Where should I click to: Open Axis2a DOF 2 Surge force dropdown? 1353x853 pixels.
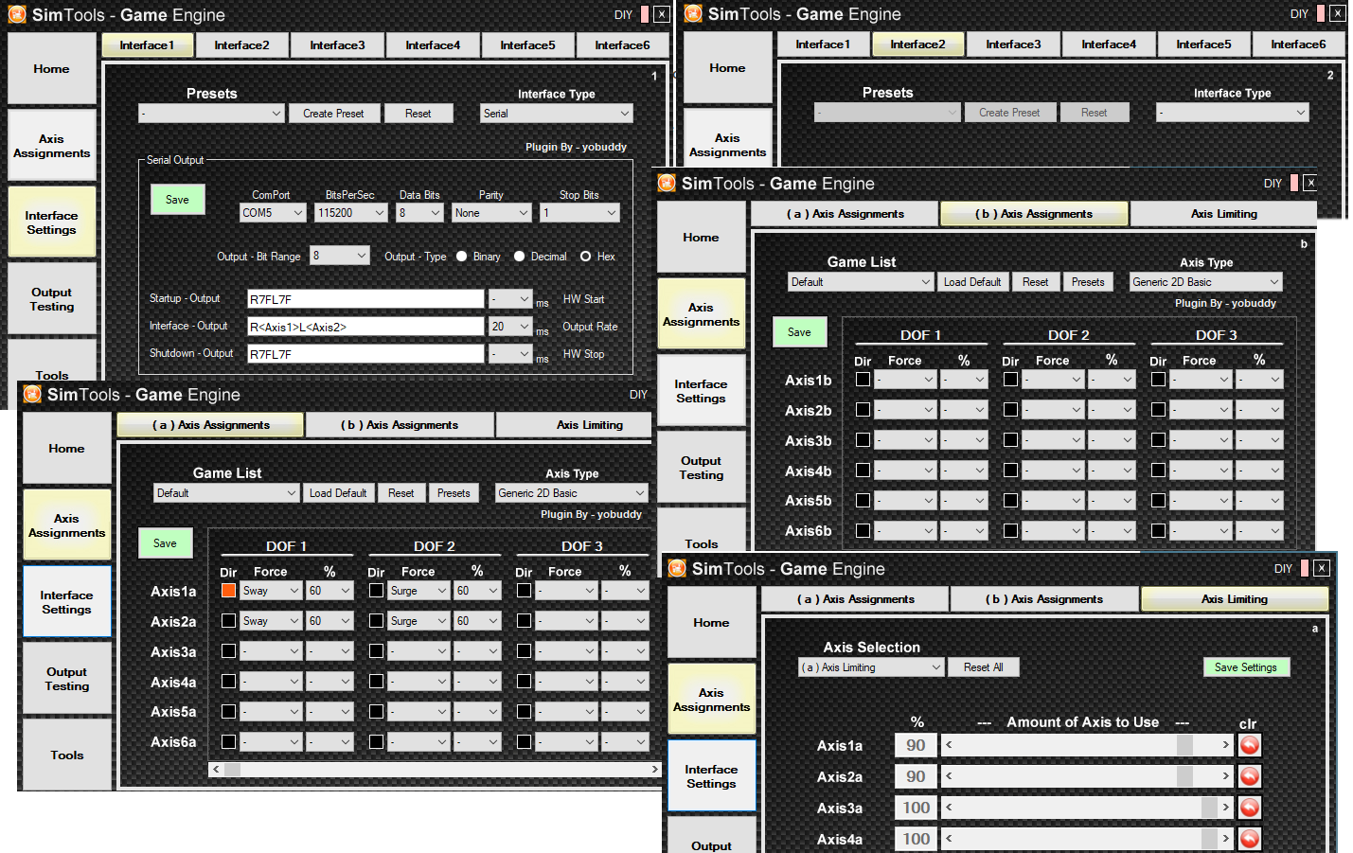coord(418,621)
